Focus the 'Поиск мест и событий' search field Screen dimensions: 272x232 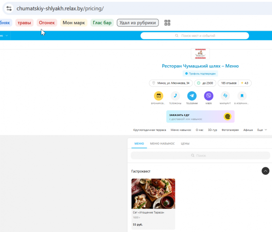195,36
